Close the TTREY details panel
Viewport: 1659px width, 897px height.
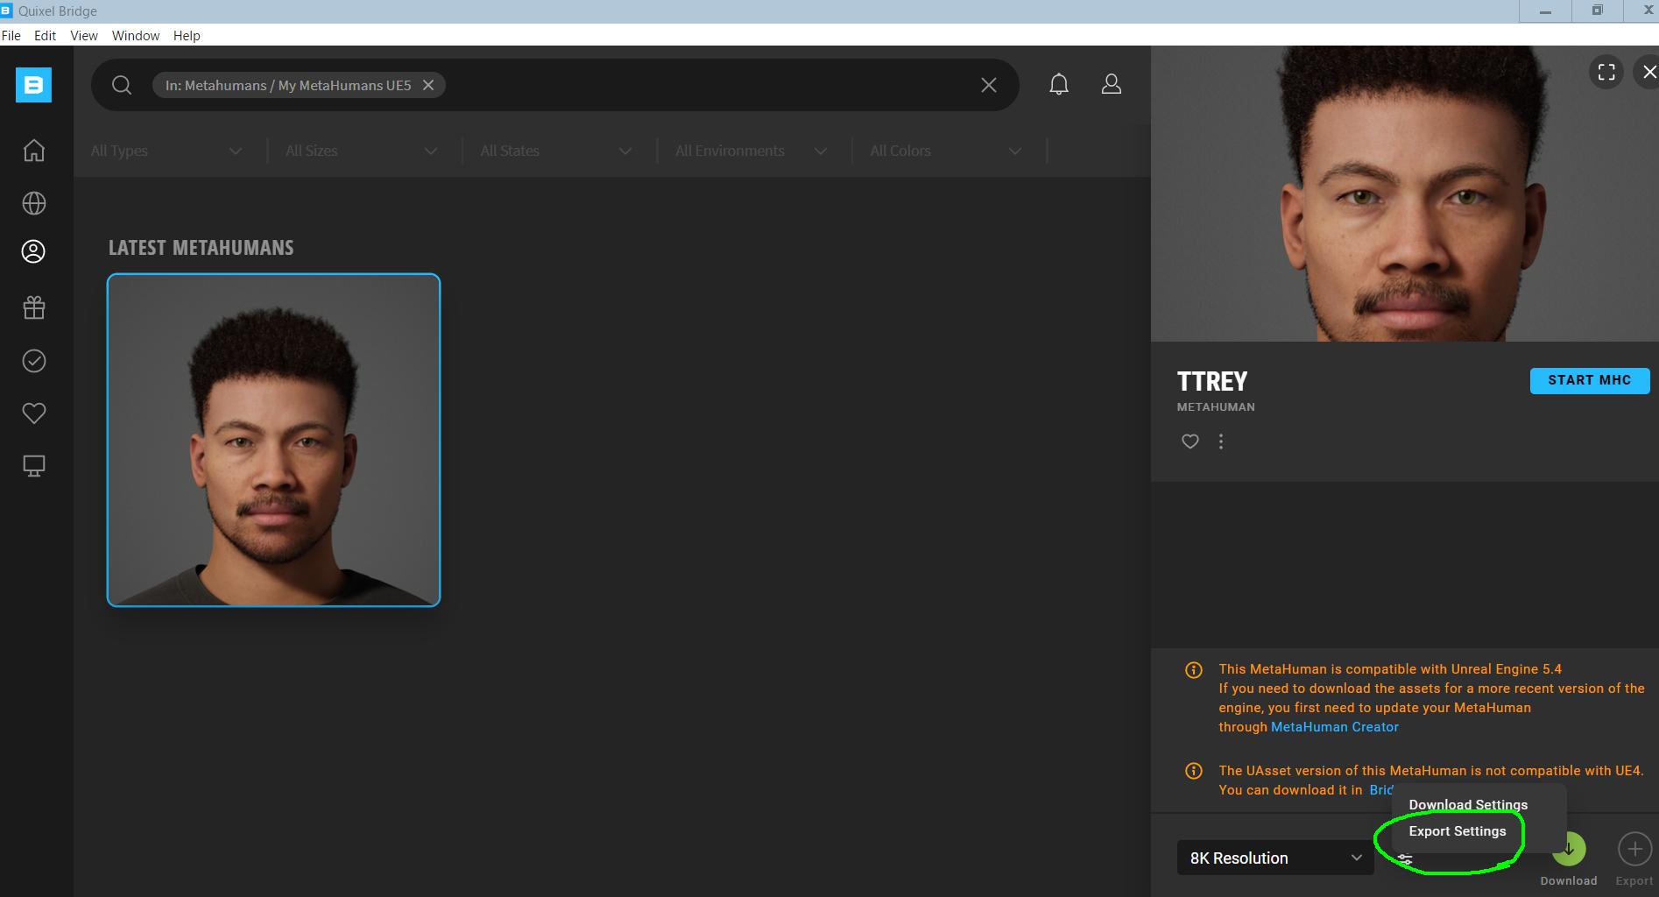1648,72
